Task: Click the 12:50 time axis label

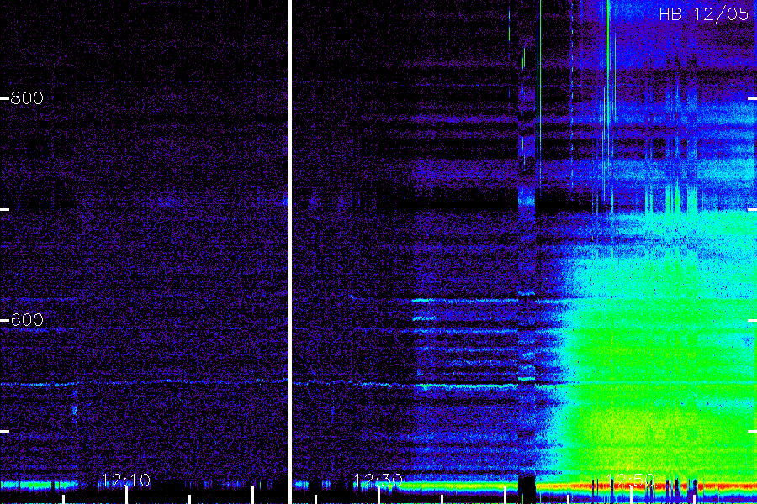Action: [630, 480]
